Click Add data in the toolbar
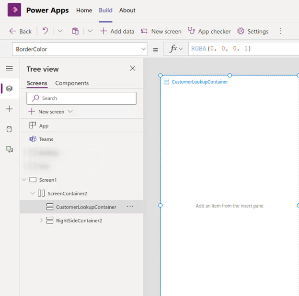299x296 pixels. [x=117, y=31]
